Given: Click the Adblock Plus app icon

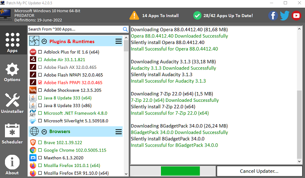Looking at the screenshot, I should point(33,52).
